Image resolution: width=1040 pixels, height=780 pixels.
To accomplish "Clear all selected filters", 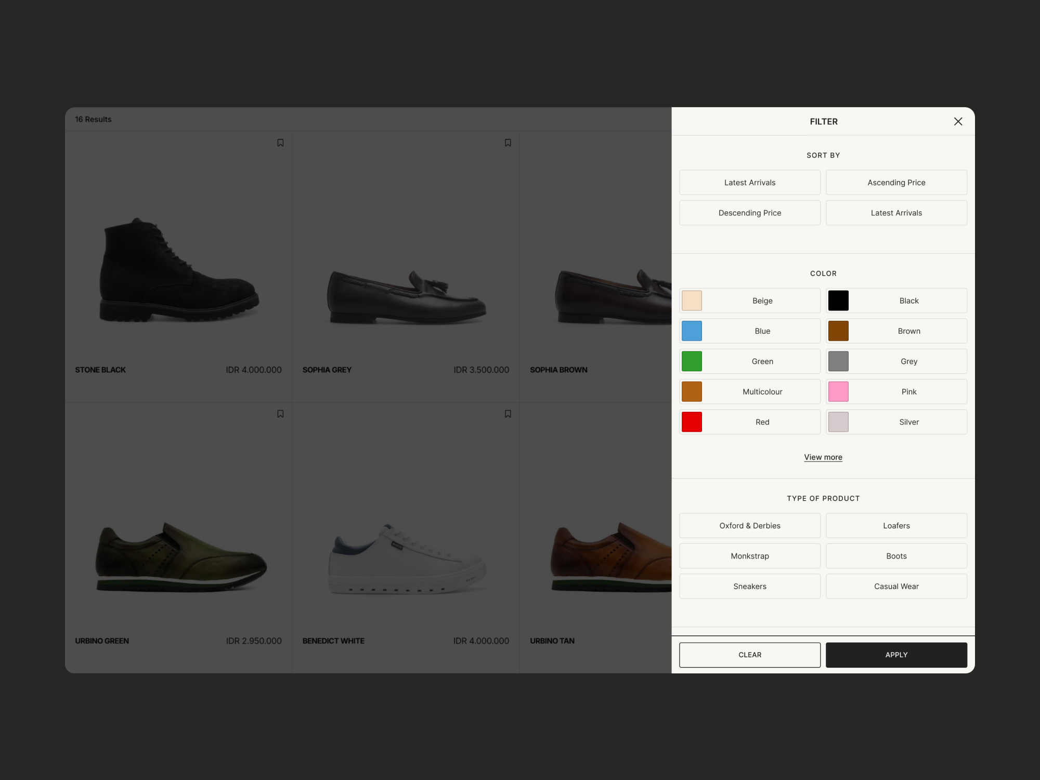I will tap(750, 655).
